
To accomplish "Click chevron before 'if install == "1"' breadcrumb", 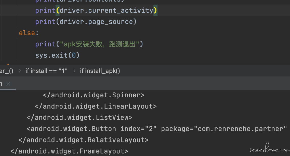I will (x=20, y=71).
